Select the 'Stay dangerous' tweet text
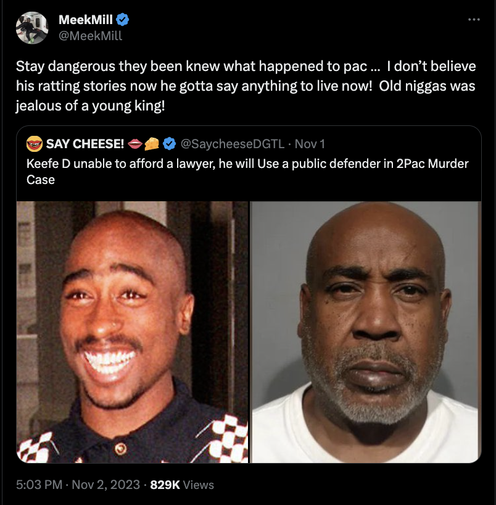This screenshot has height=505, width=496. 246,86
